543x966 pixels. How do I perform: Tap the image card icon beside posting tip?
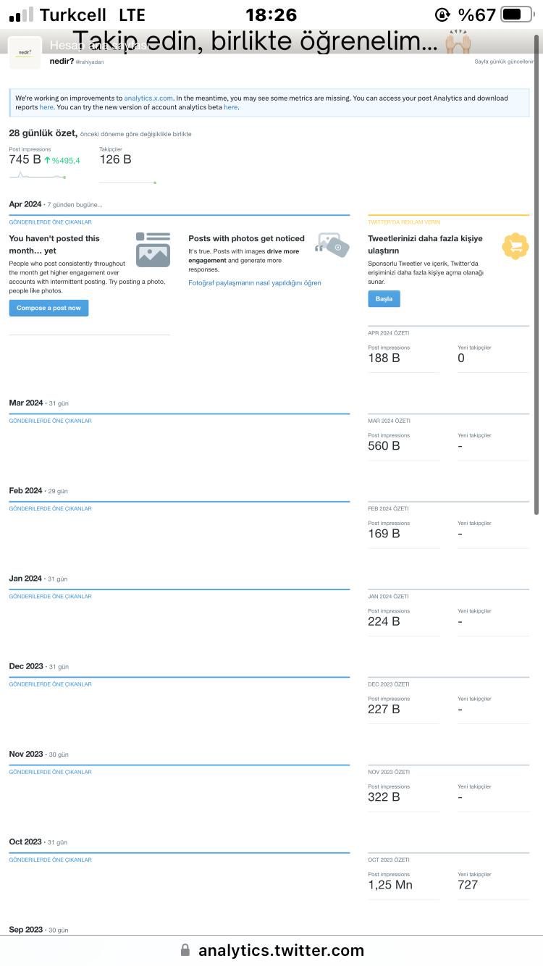click(x=153, y=250)
